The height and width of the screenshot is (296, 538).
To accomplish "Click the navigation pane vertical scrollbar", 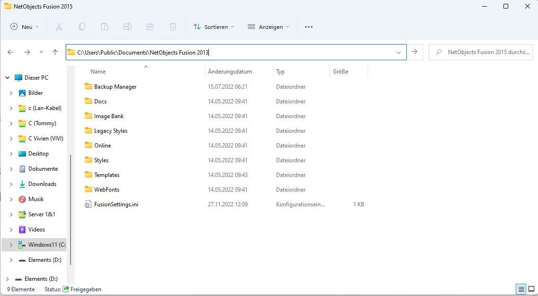I will click(71, 209).
